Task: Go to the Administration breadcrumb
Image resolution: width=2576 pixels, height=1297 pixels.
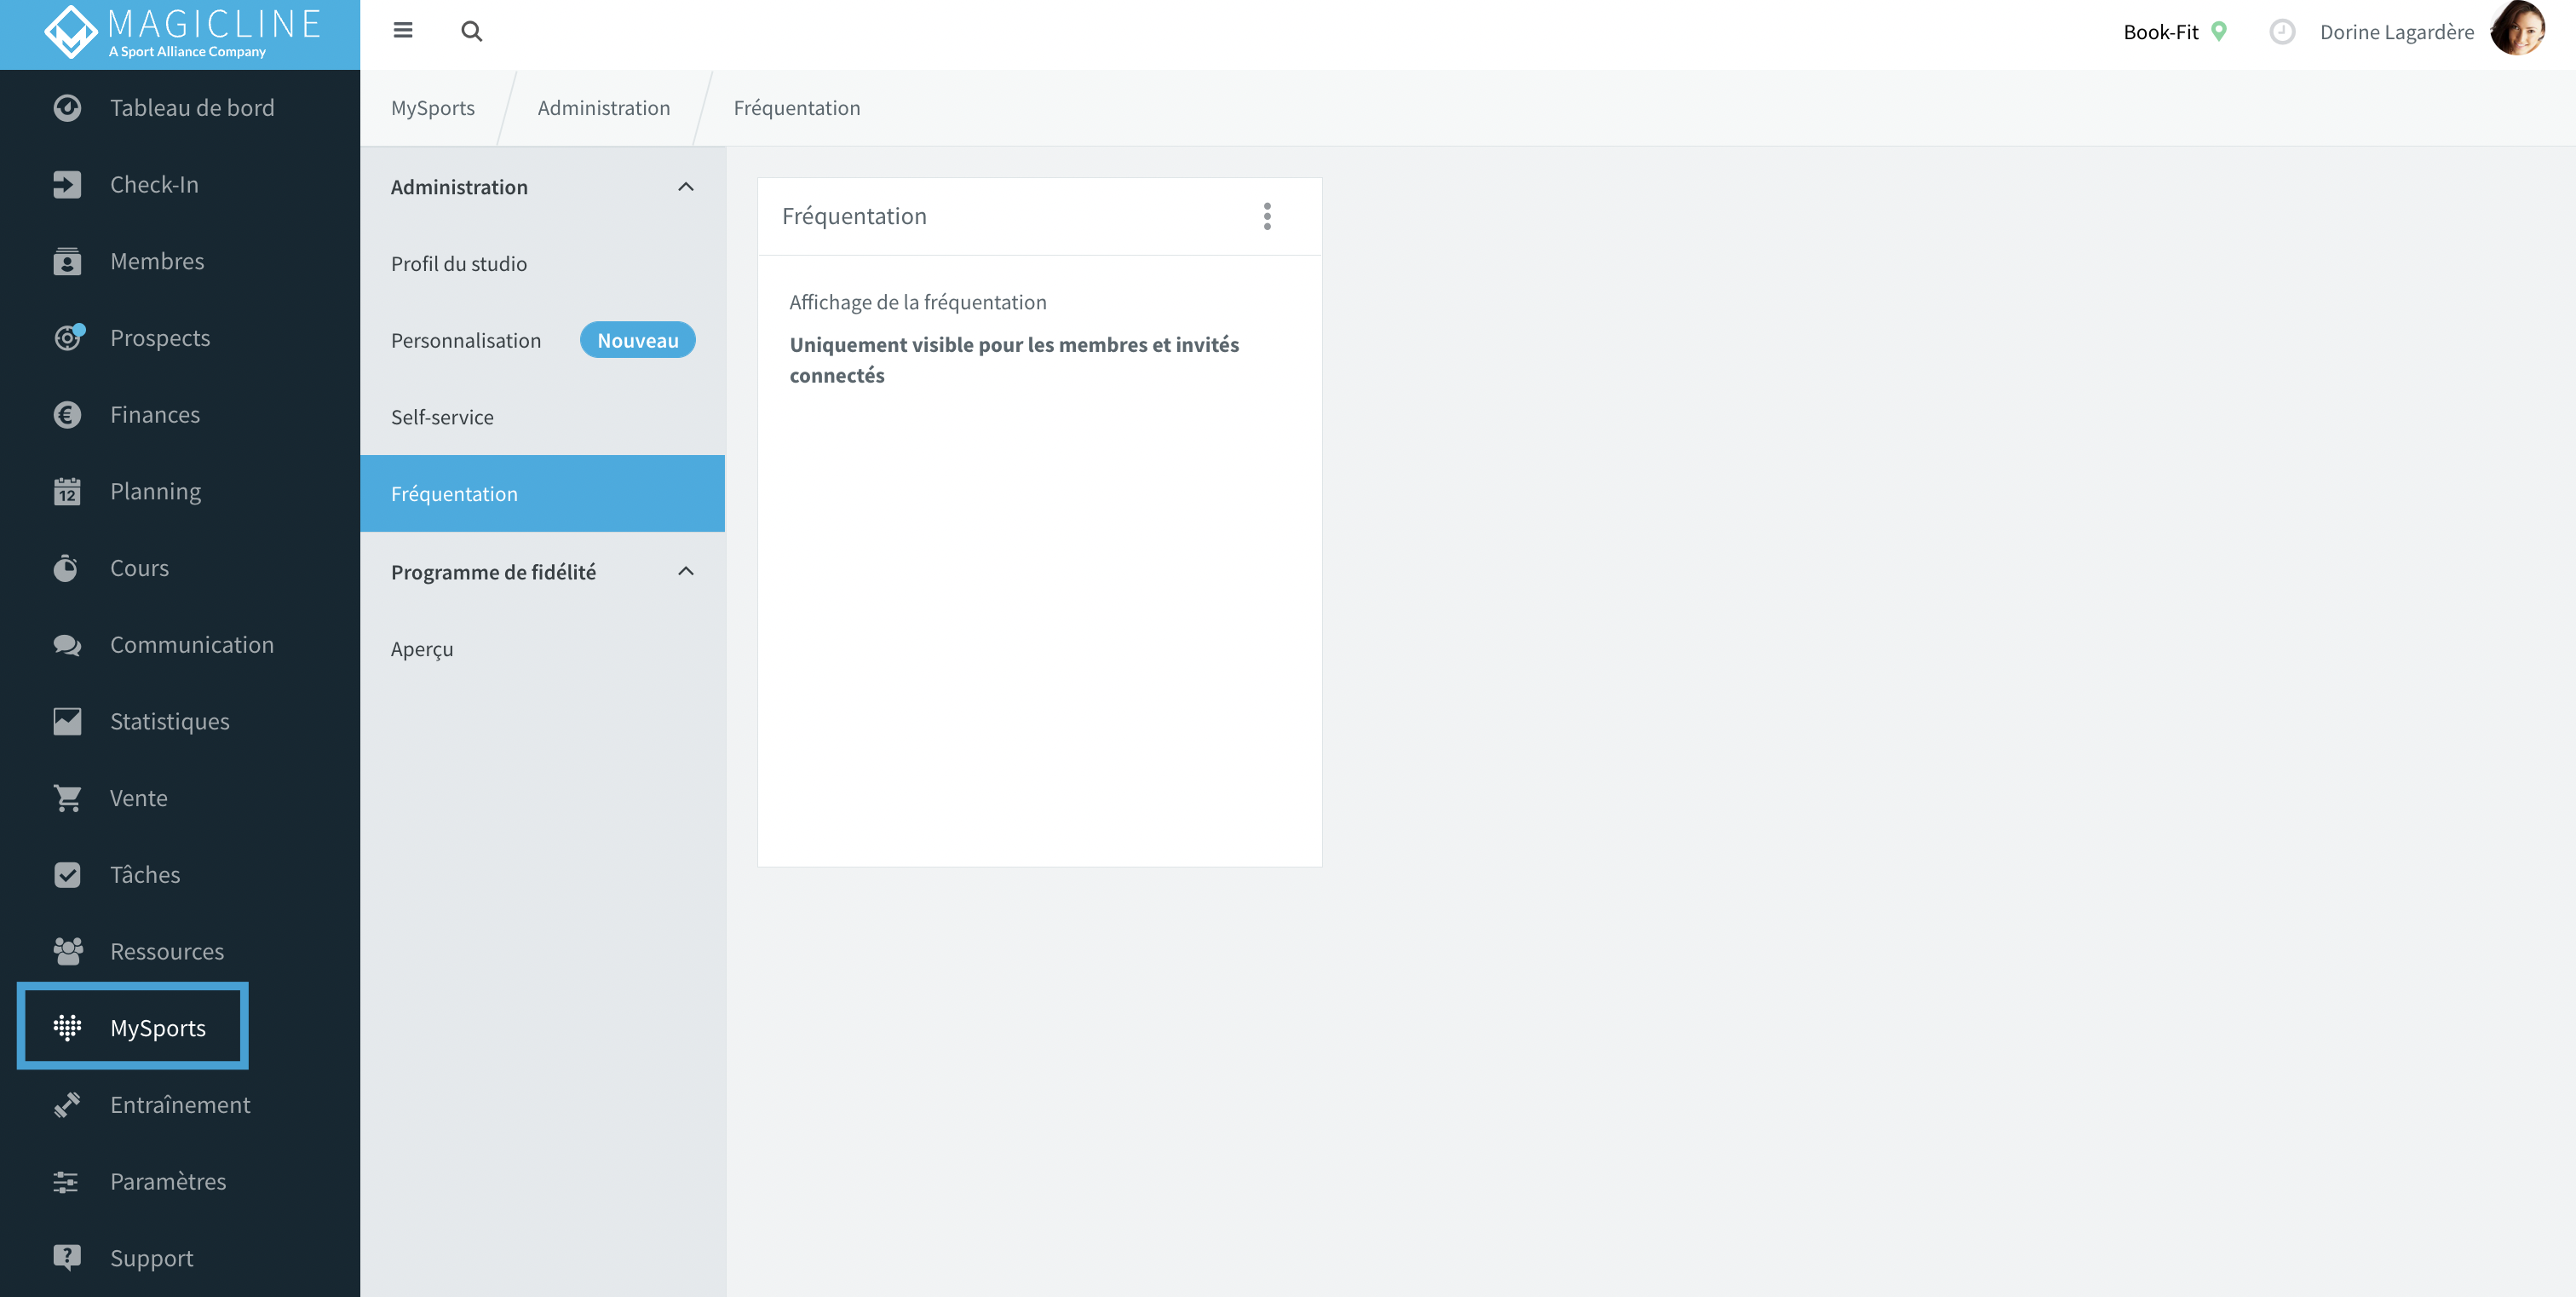Action: tap(603, 107)
